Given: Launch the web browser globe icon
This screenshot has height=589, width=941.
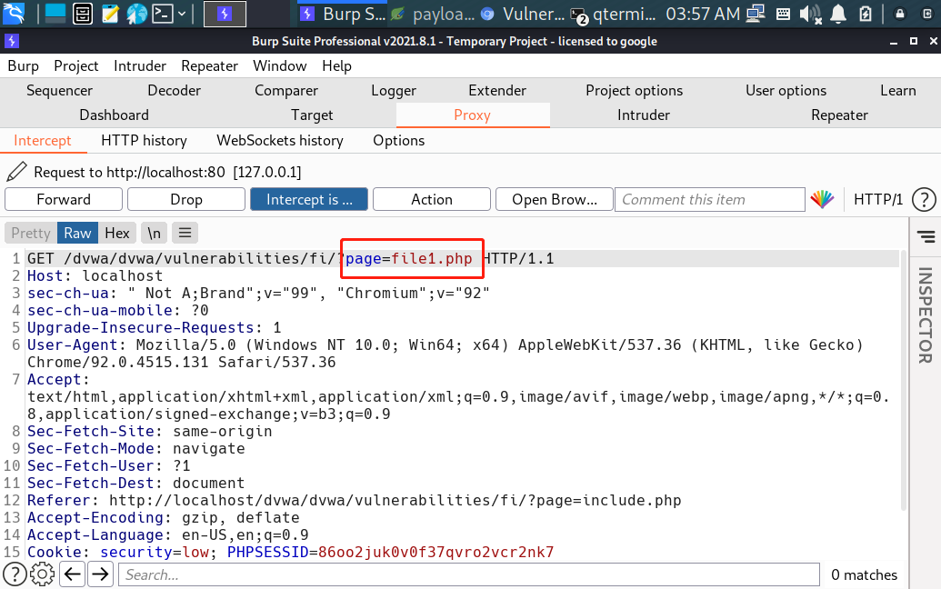Looking at the screenshot, I should tap(136, 14).
